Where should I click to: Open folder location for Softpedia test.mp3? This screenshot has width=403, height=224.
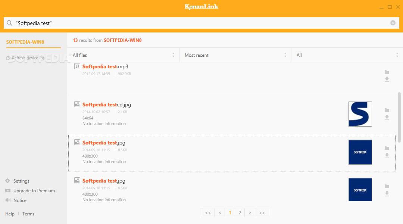[387, 72]
